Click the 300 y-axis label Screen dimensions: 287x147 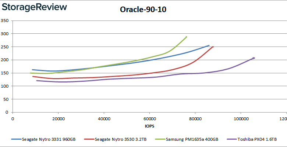click(x=4, y=34)
